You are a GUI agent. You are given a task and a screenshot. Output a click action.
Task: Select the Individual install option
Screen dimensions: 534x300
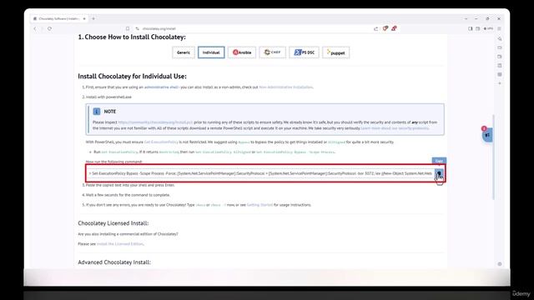[x=211, y=52]
